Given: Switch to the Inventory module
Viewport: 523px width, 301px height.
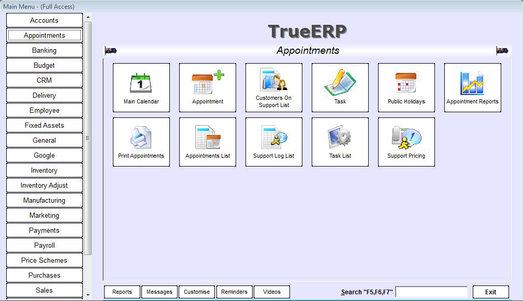Looking at the screenshot, I should (x=45, y=171).
